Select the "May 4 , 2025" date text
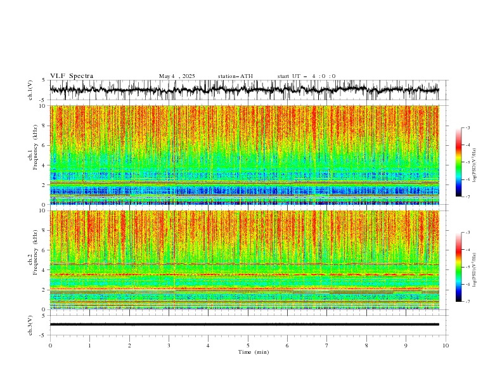This screenshot has height=388, width=502. coord(177,76)
